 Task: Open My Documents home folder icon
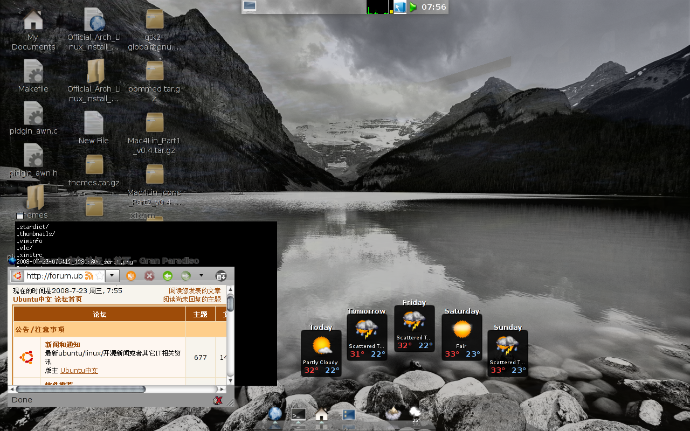tap(33, 20)
